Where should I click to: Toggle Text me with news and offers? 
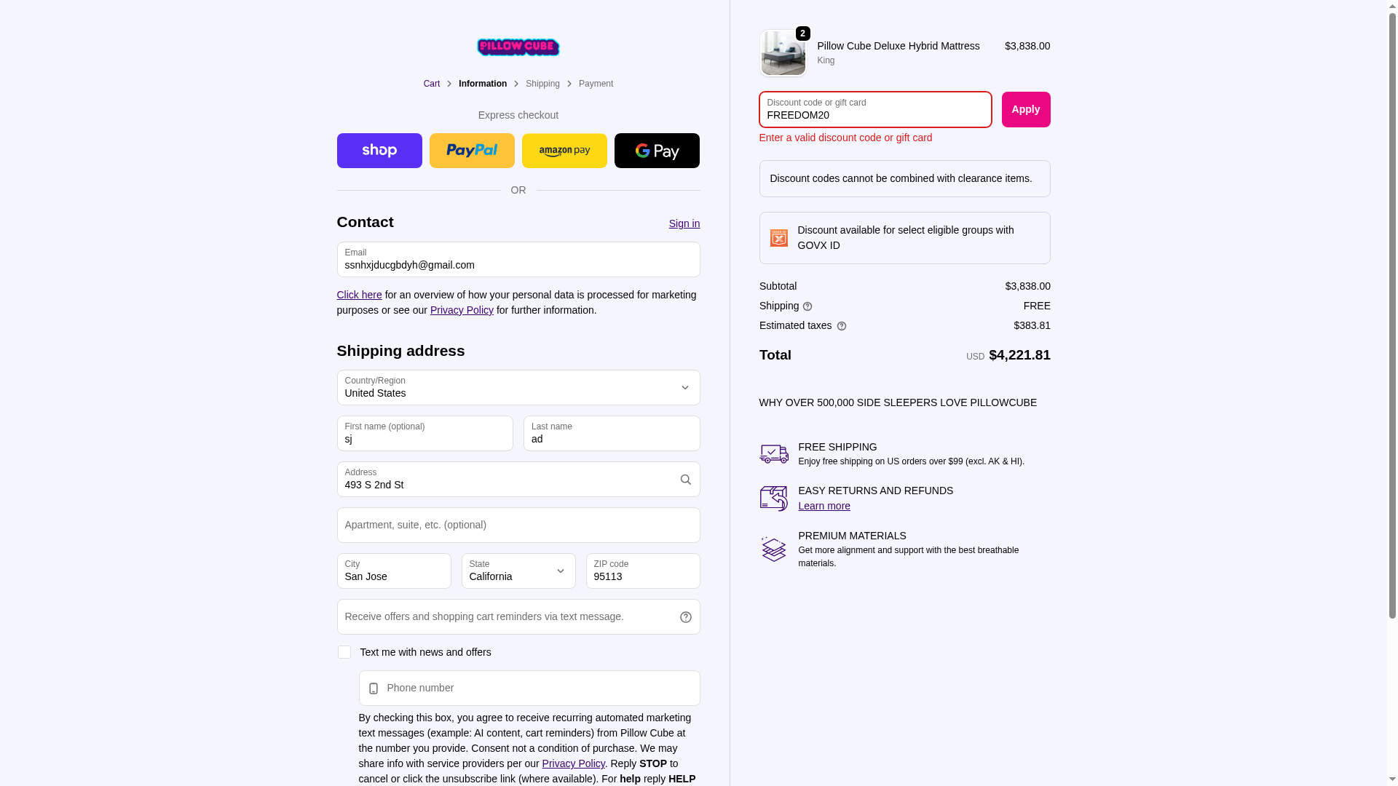pyautogui.click(x=344, y=652)
